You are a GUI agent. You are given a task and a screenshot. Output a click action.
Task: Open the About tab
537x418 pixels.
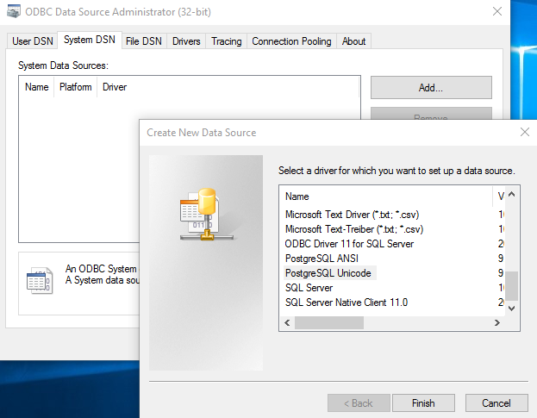353,41
